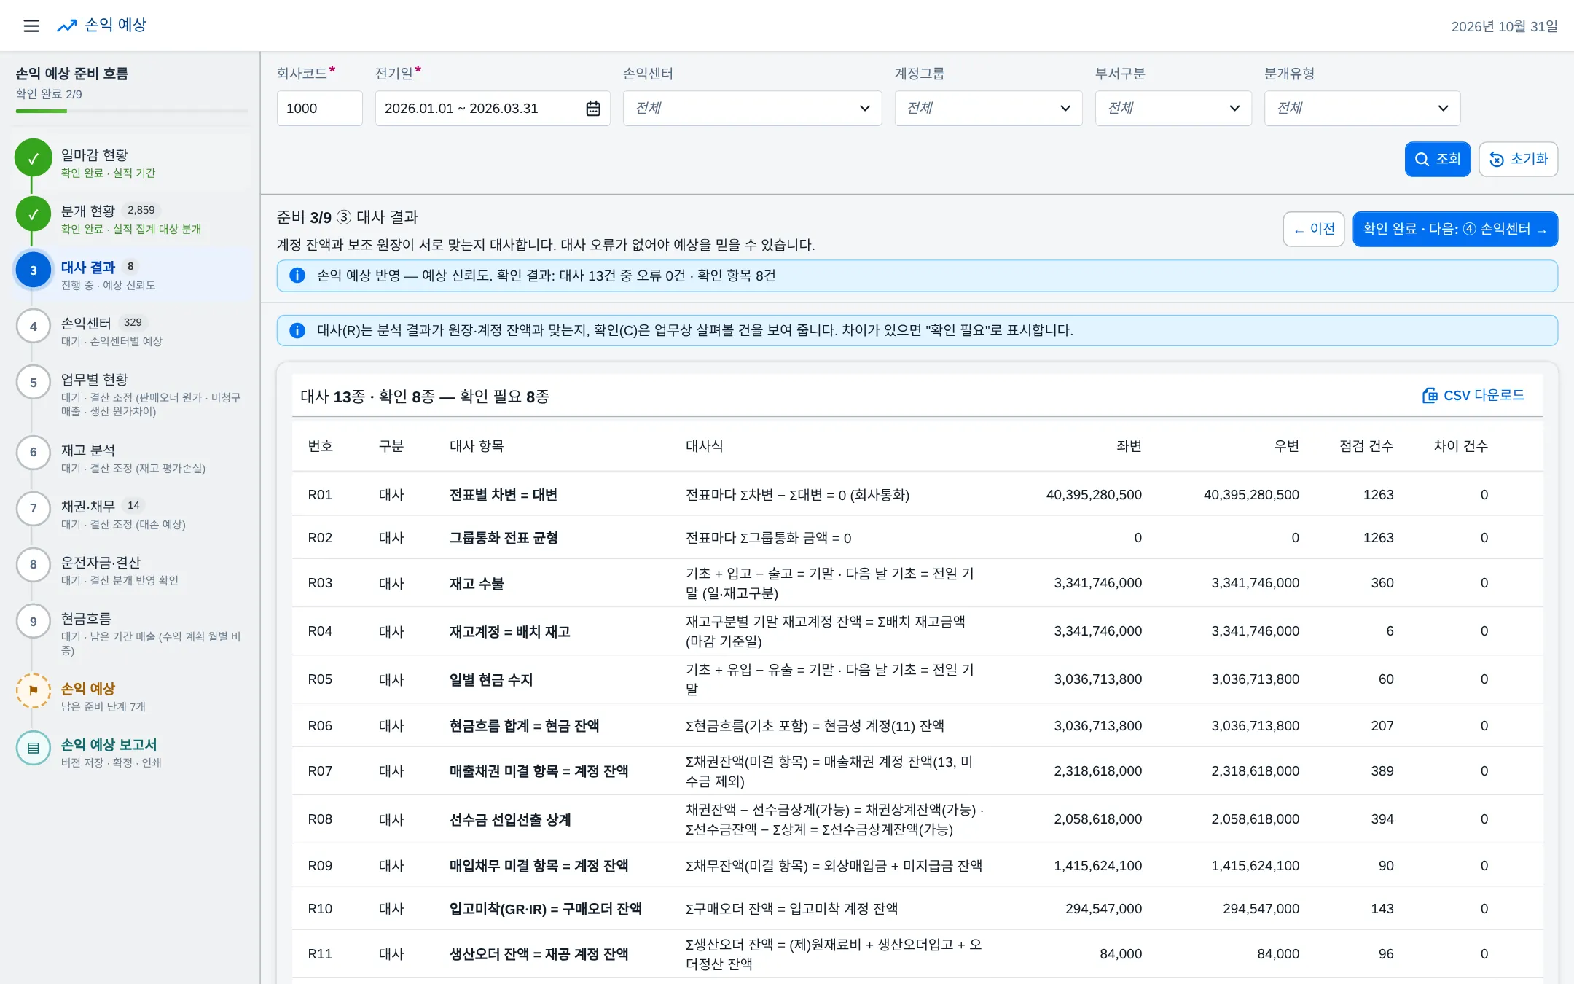This screenshot has width=1574, height=984.
Task: Click the 조회 search button
Action: click(x=1437, y=159)
